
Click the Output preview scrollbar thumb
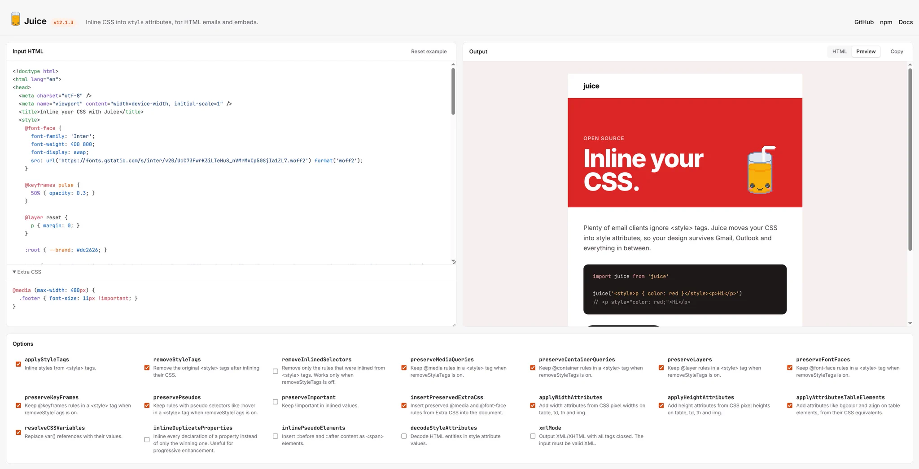[x=910, y=159]
